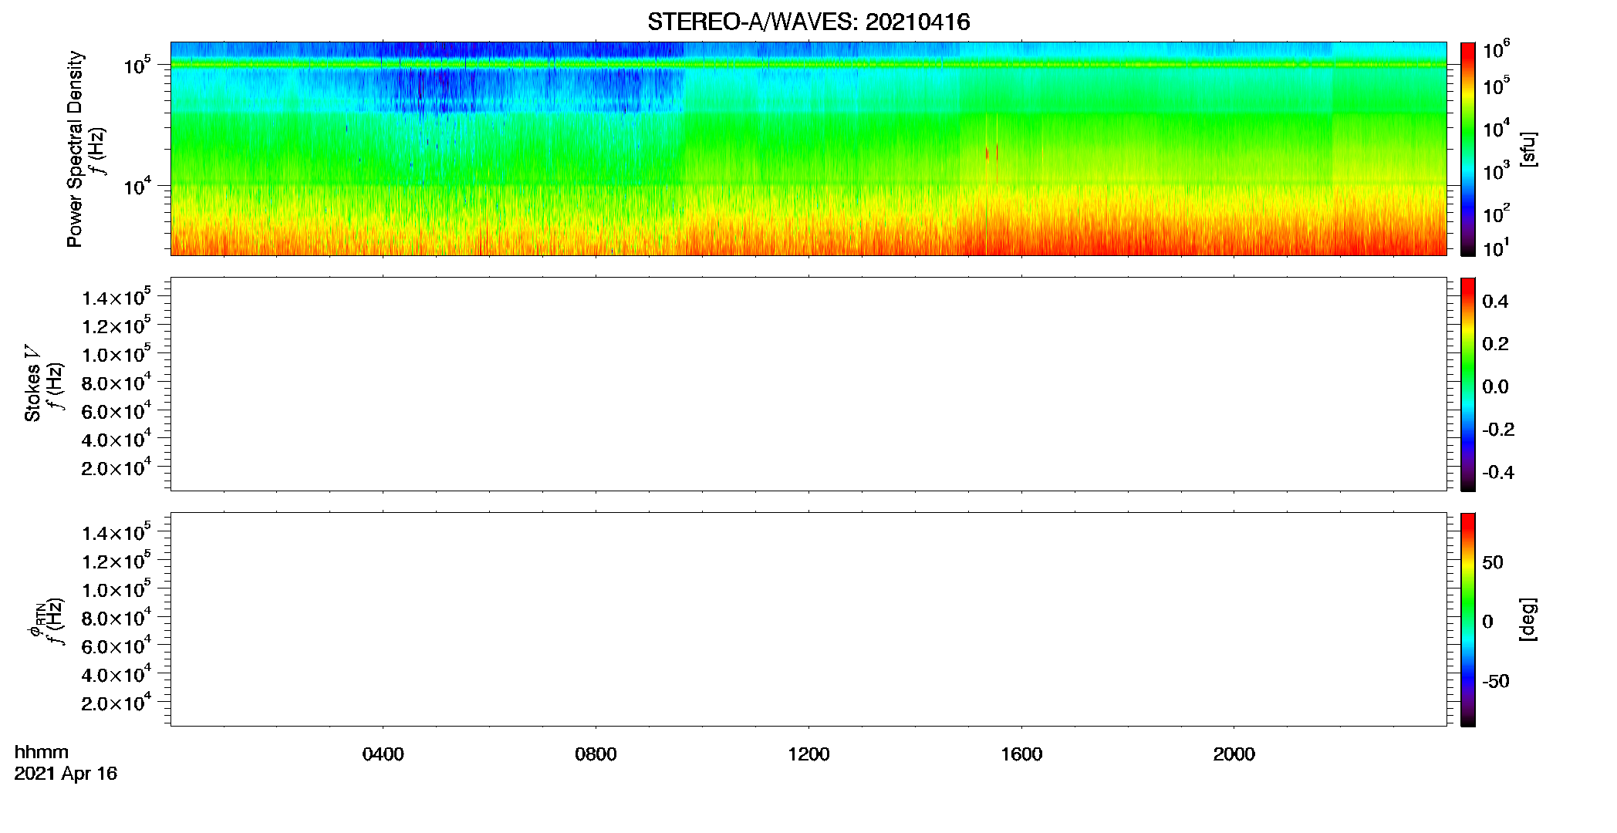The image size is (1617, 833).
Task: Click 1.4×10^5 tick in Stokes V panel
Action: [116, 297]
